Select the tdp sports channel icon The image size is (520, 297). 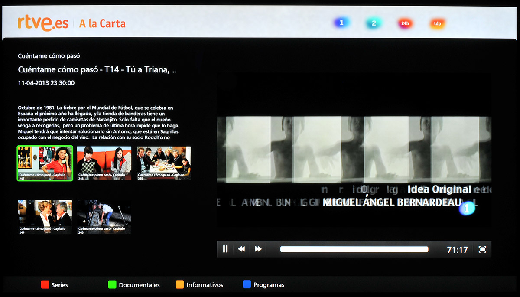438,24
